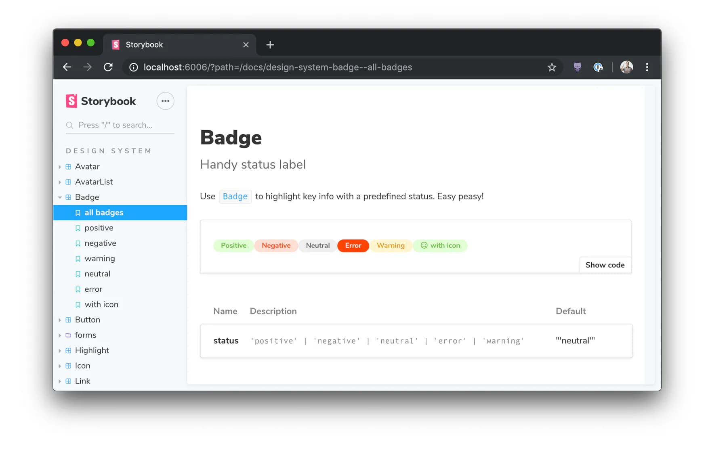Click the smiley icon in badge

point(424,245)
